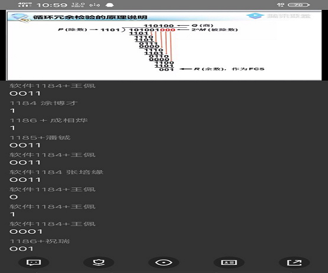328x273 pixels.
Task: Toggle the eye visibility icon
Action: 163,262
